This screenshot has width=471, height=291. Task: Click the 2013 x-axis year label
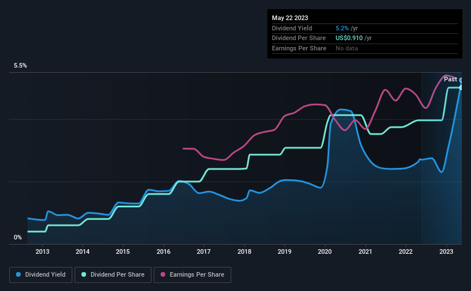point(42,251)
